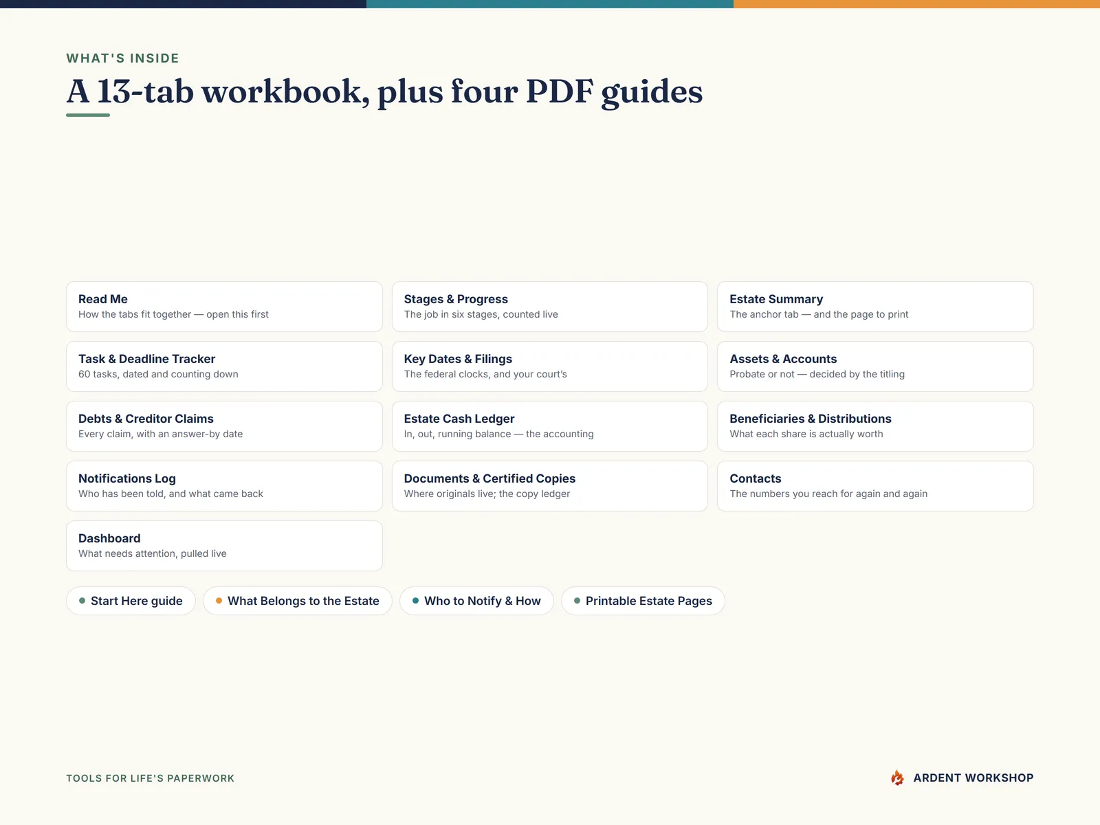Click the orange dot beside What Belongs to the Estate
This screenshot has height=825, width=1100.
(x=219, y=601)
